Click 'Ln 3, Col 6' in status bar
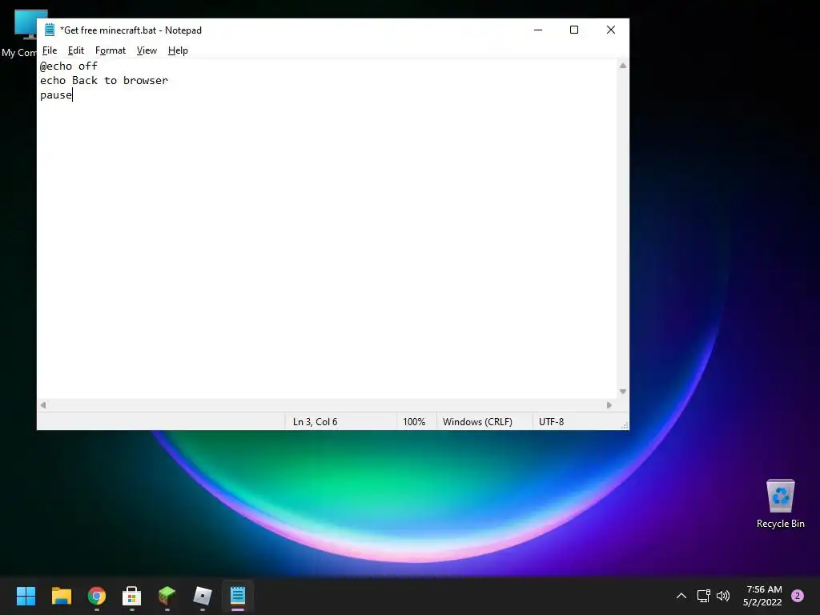Screen dimensions: 820x615 (x=315, y=421)
